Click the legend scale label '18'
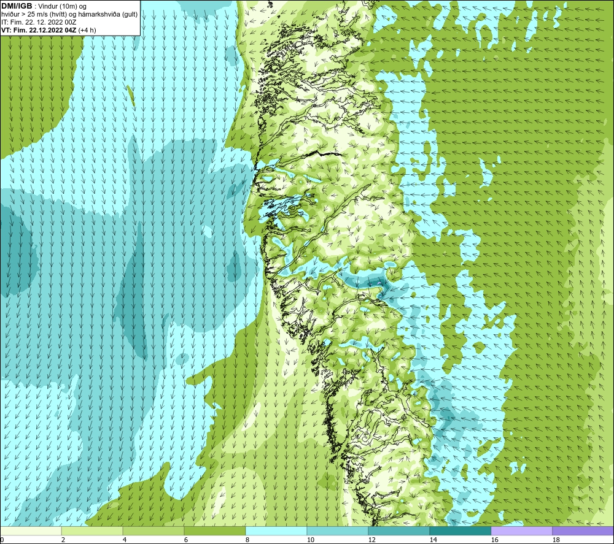Screen dimensions: 614x544 556,540
